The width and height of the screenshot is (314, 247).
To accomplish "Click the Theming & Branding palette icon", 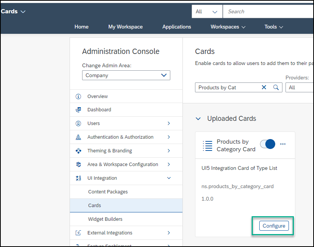I will [78, 151].
